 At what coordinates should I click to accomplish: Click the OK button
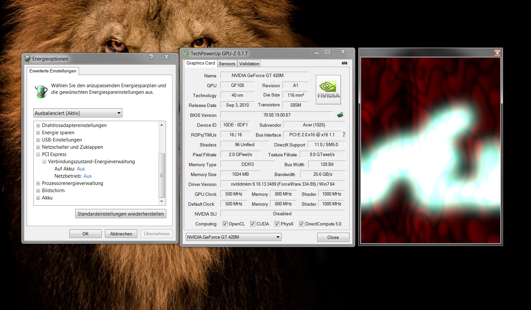85,234
